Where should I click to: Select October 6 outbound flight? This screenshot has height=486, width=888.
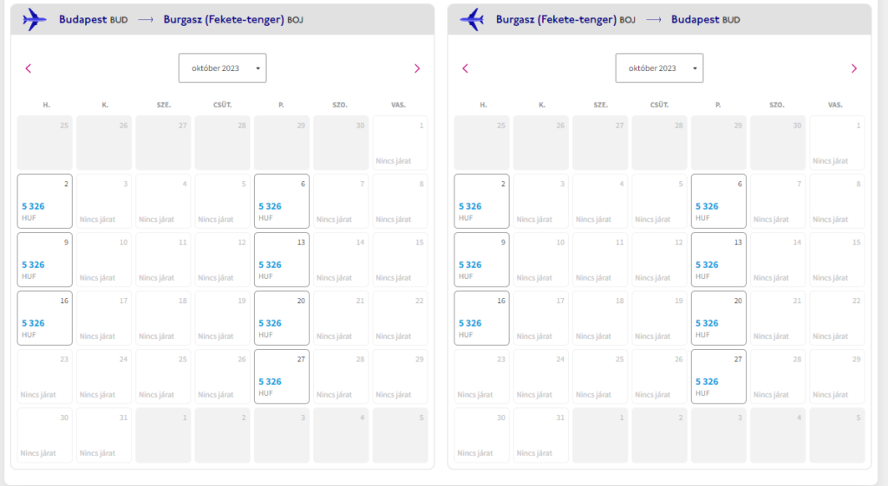pos(282,201)
